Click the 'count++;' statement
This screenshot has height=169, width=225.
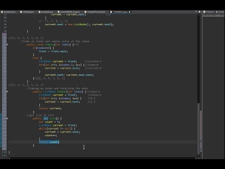(51, 135)
